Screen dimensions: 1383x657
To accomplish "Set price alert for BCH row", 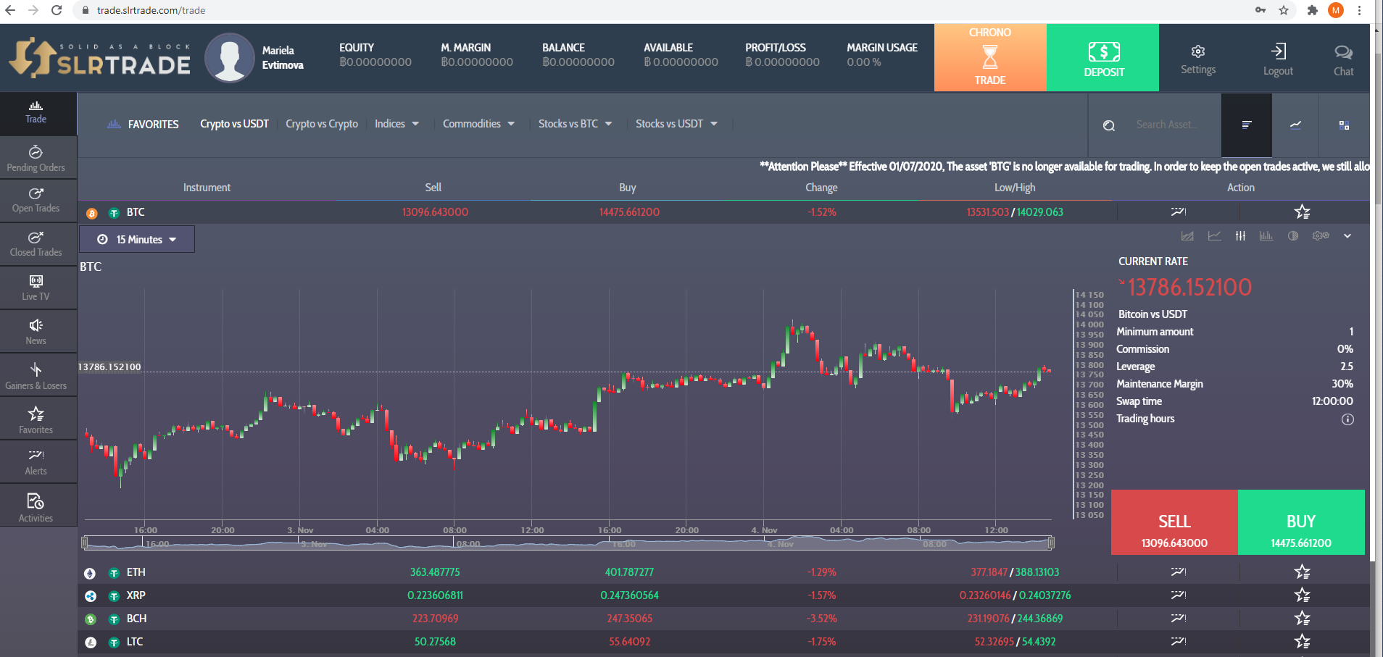I will pyautogui.click(x=1179, y=619).
